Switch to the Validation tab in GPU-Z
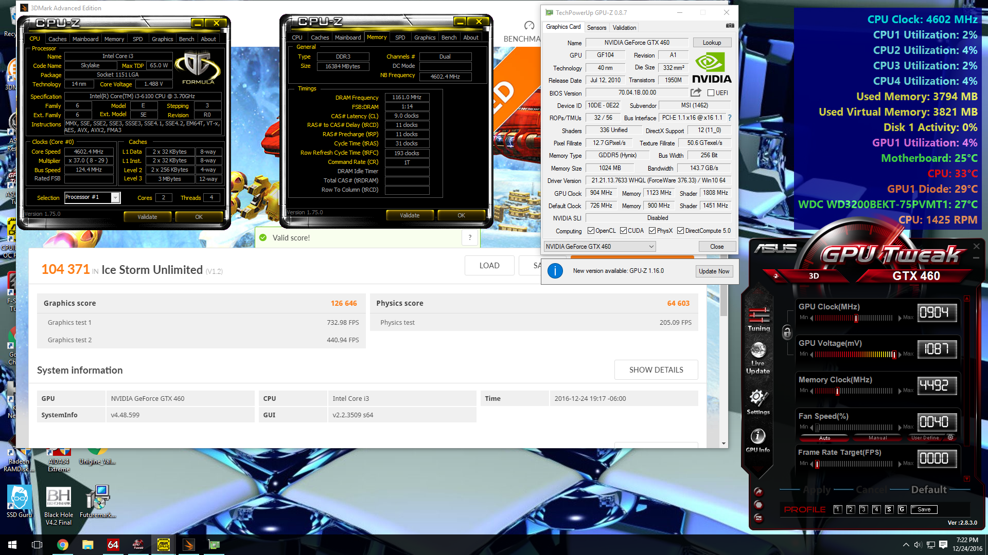The width and height of the screenshot is (988, 555). tap(624, 28)
